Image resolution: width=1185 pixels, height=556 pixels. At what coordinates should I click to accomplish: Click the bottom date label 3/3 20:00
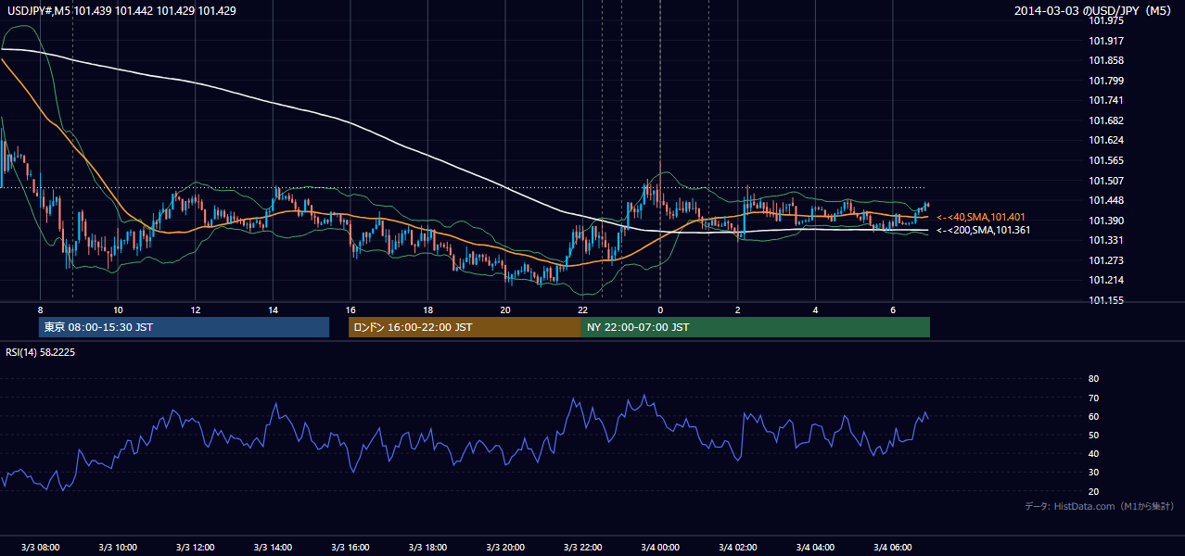(505, 548)
